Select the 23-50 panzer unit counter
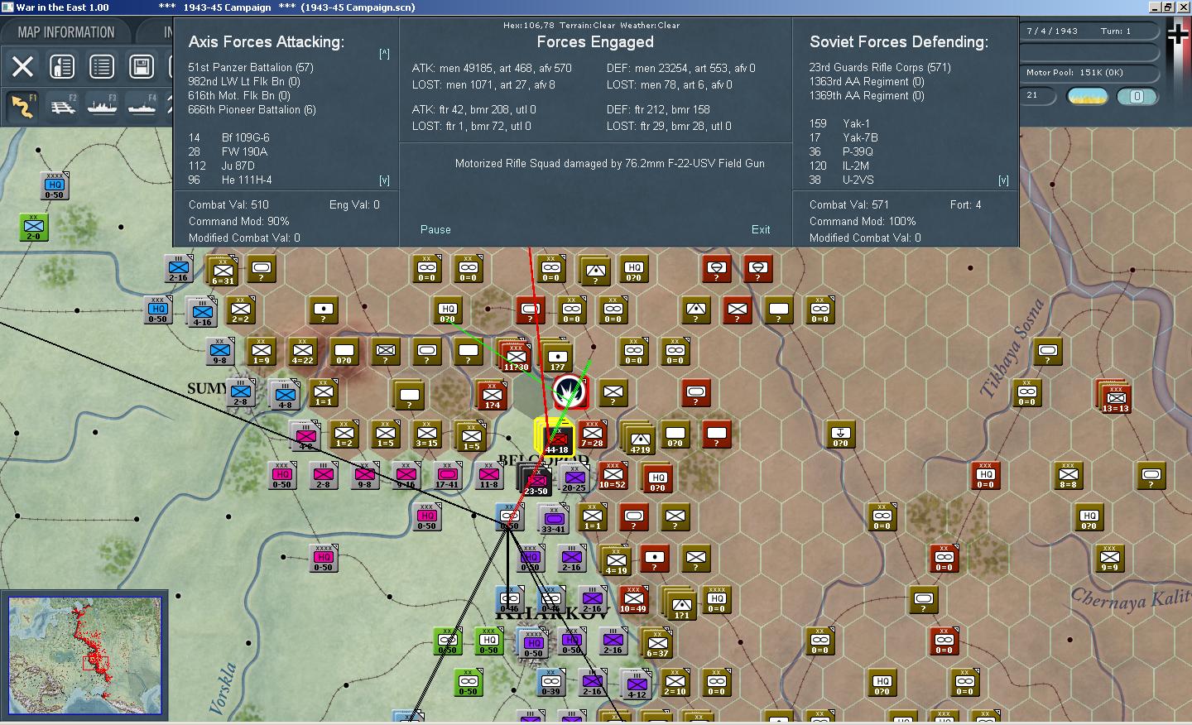This screenshot has height=725, width=1192. (x=535, y=479)
